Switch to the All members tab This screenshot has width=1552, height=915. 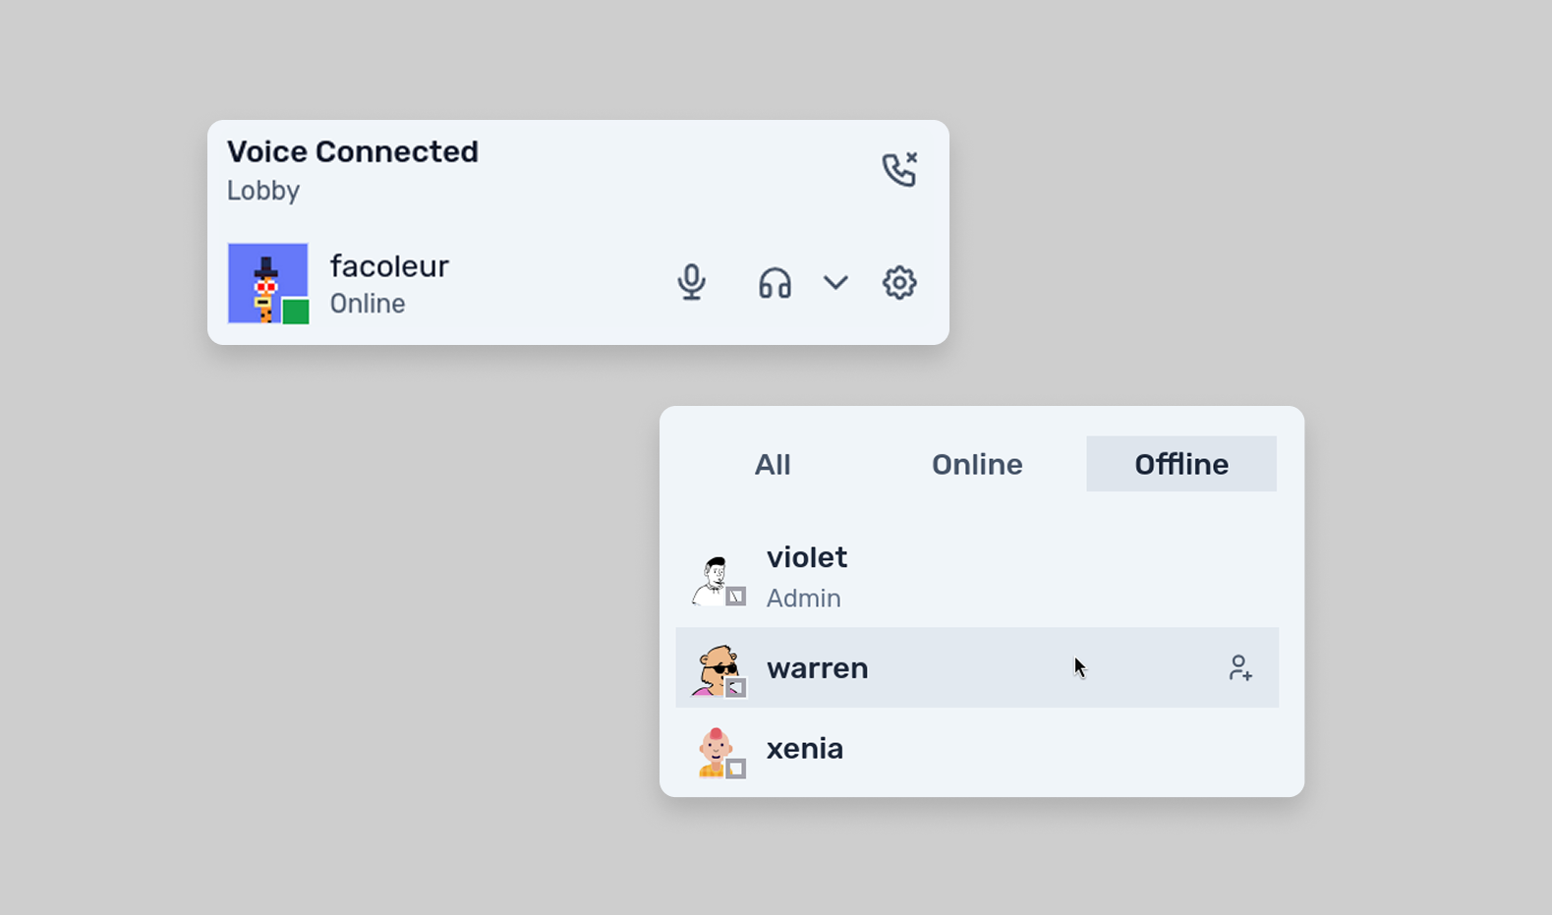pos(773,464)
